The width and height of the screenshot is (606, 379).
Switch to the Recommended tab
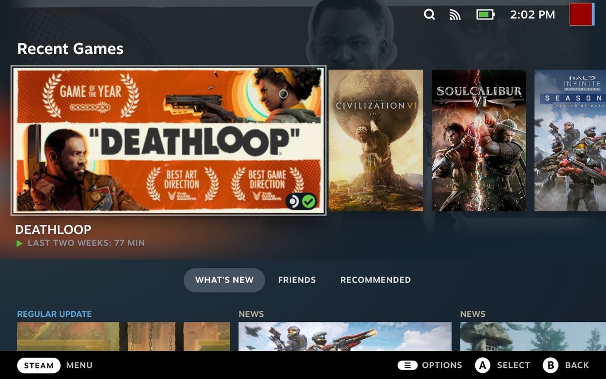point(375,280)
